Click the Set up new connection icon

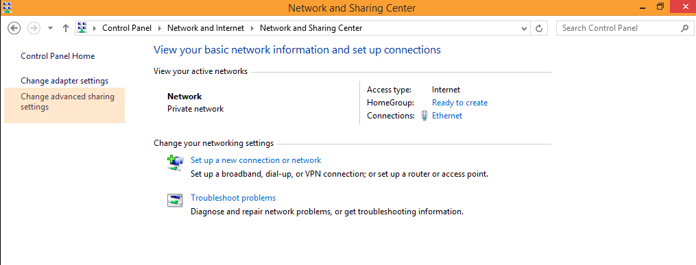pos(175,163)
